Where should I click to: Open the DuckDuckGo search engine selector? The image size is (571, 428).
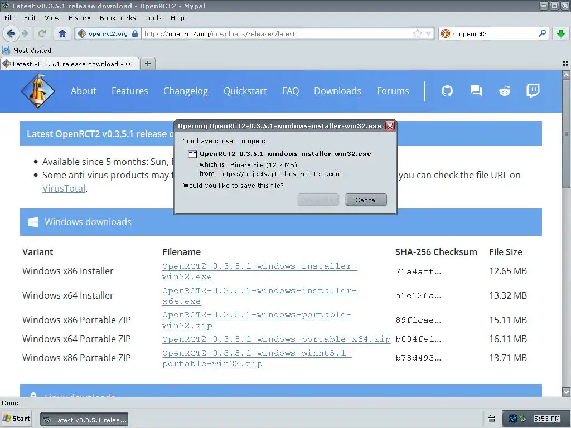(x=448, y=34)
